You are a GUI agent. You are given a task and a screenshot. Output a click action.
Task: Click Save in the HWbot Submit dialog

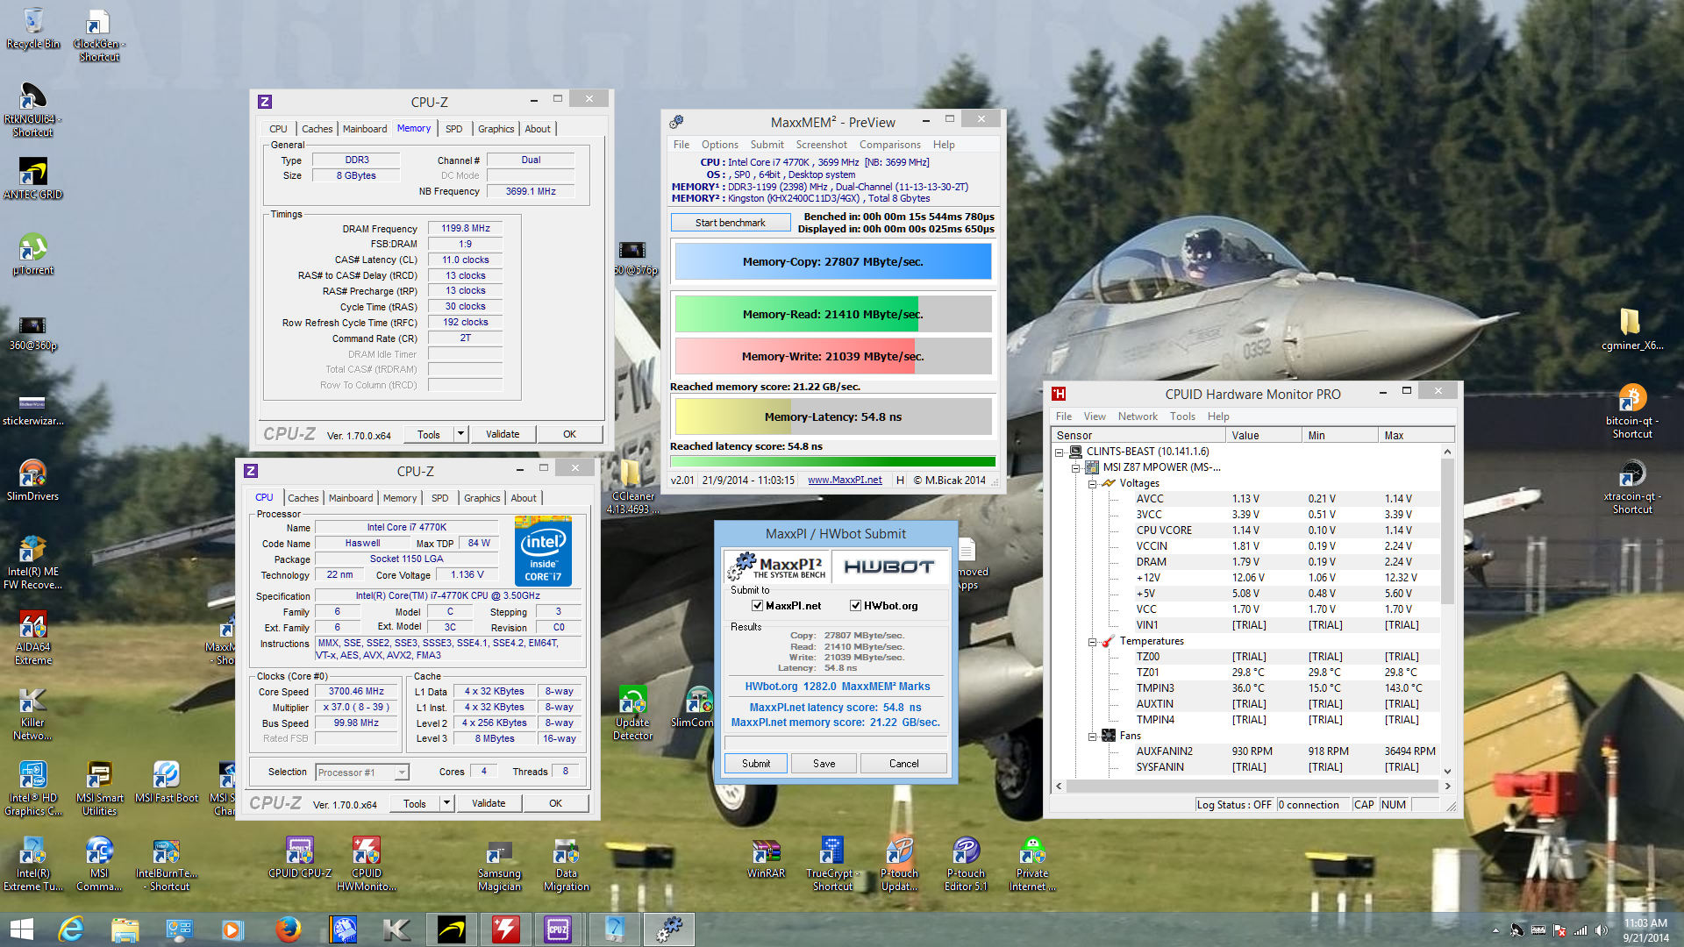[824, 764]
